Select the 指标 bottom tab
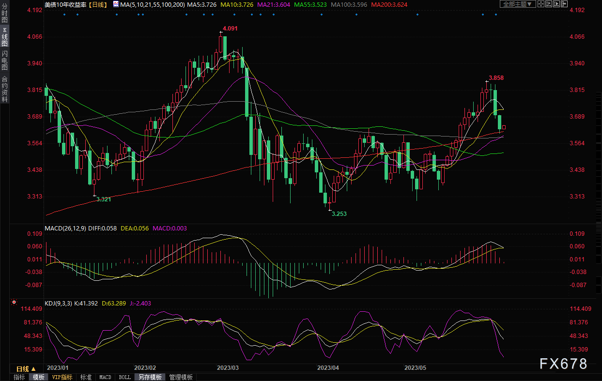Image resolution: width=602 pixels, height=381 pixels. pos(19,377)
